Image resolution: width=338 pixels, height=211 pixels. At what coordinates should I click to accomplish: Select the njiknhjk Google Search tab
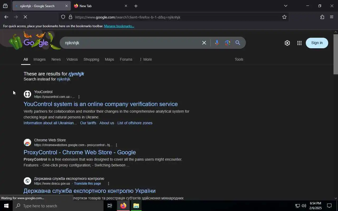[41, 6]
